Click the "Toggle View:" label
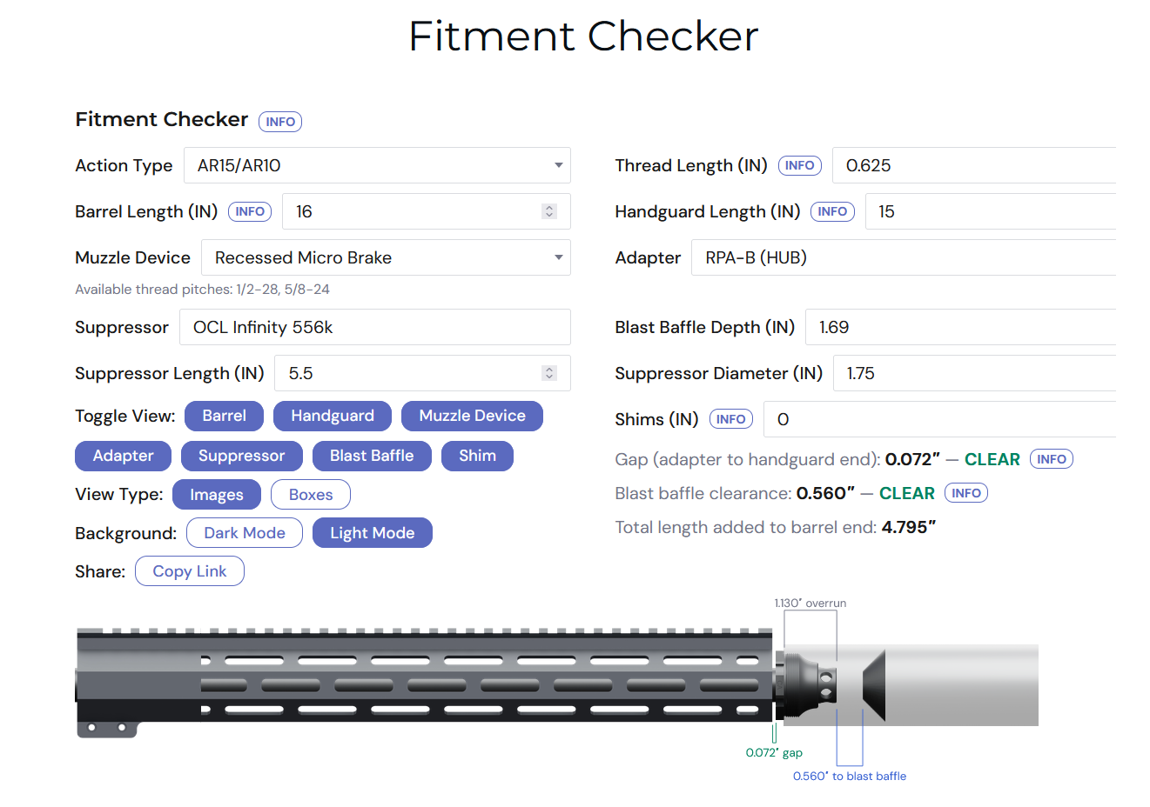Image resolution: width=1150 pixels, height=807 pixels. pos(125,416)
